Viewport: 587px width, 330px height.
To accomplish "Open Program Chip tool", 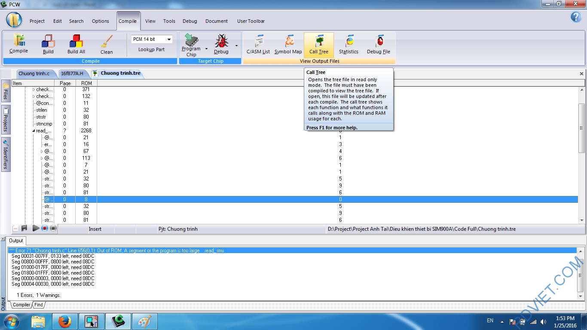I will tap(191, 44).
